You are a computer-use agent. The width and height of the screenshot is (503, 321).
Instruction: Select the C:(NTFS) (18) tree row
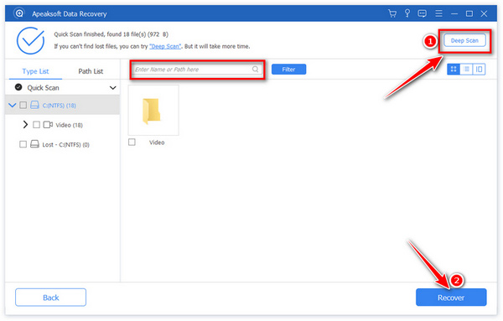click(62, 105)
